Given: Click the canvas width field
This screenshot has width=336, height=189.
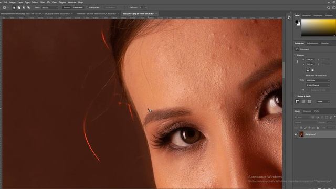Looking at the screenshot, I should click(x=310, y=59).
